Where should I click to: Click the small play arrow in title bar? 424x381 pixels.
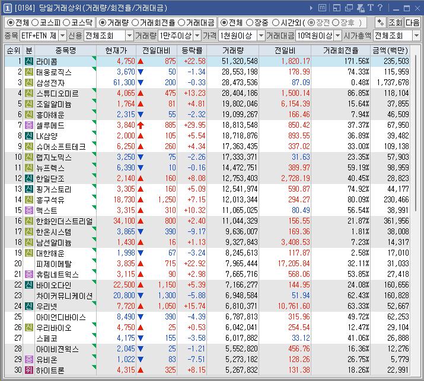coord(311,8)
